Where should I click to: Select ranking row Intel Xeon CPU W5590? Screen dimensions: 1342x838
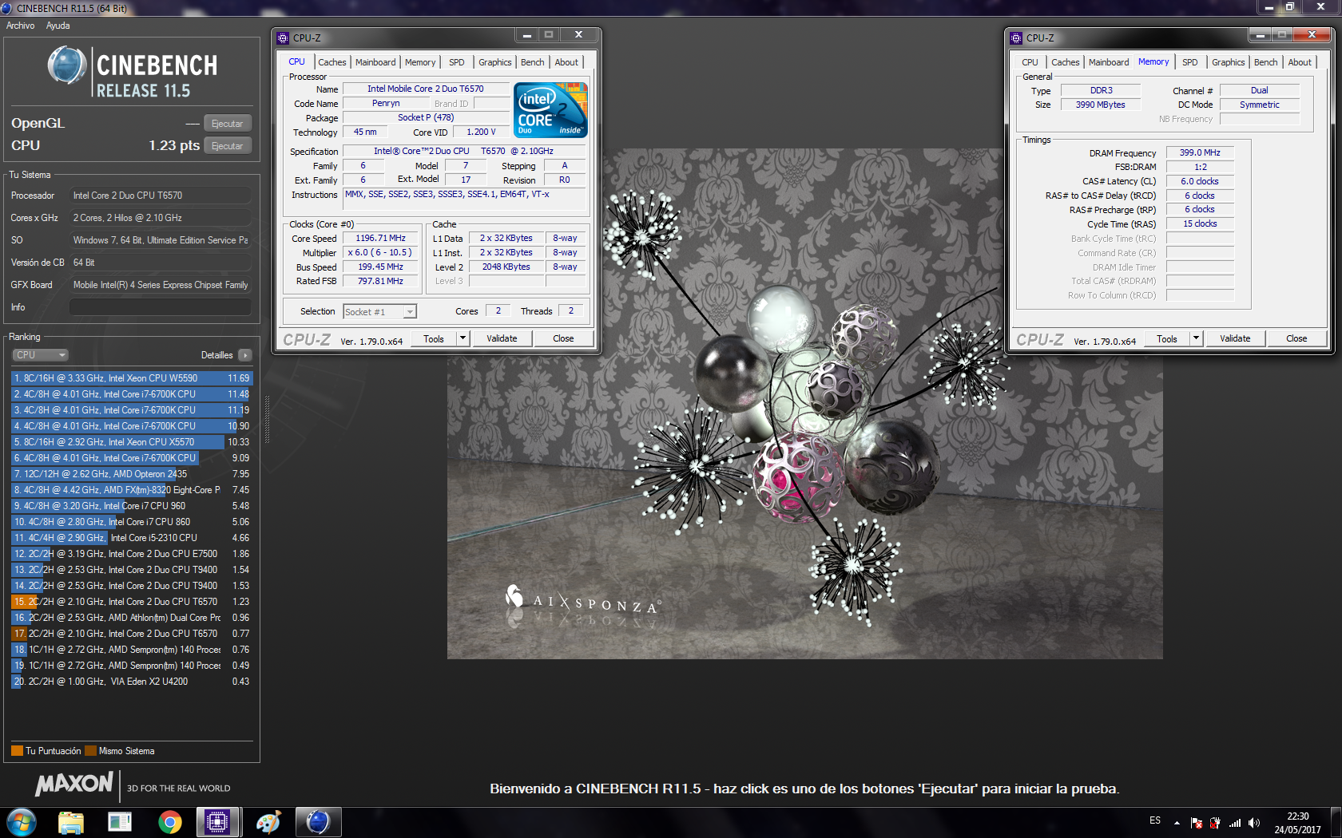click(132, 378)
